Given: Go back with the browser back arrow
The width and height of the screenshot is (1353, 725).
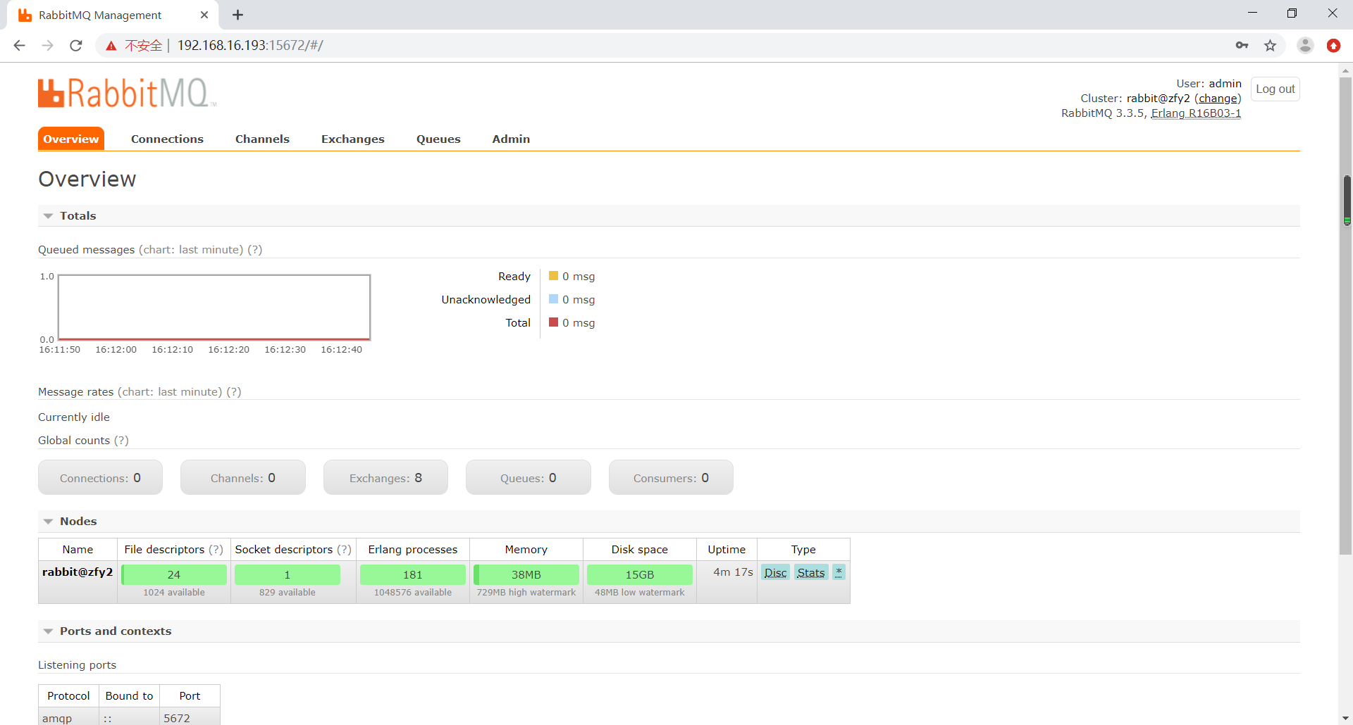Looking at the screenshot, I should click(x=20, y=46).
